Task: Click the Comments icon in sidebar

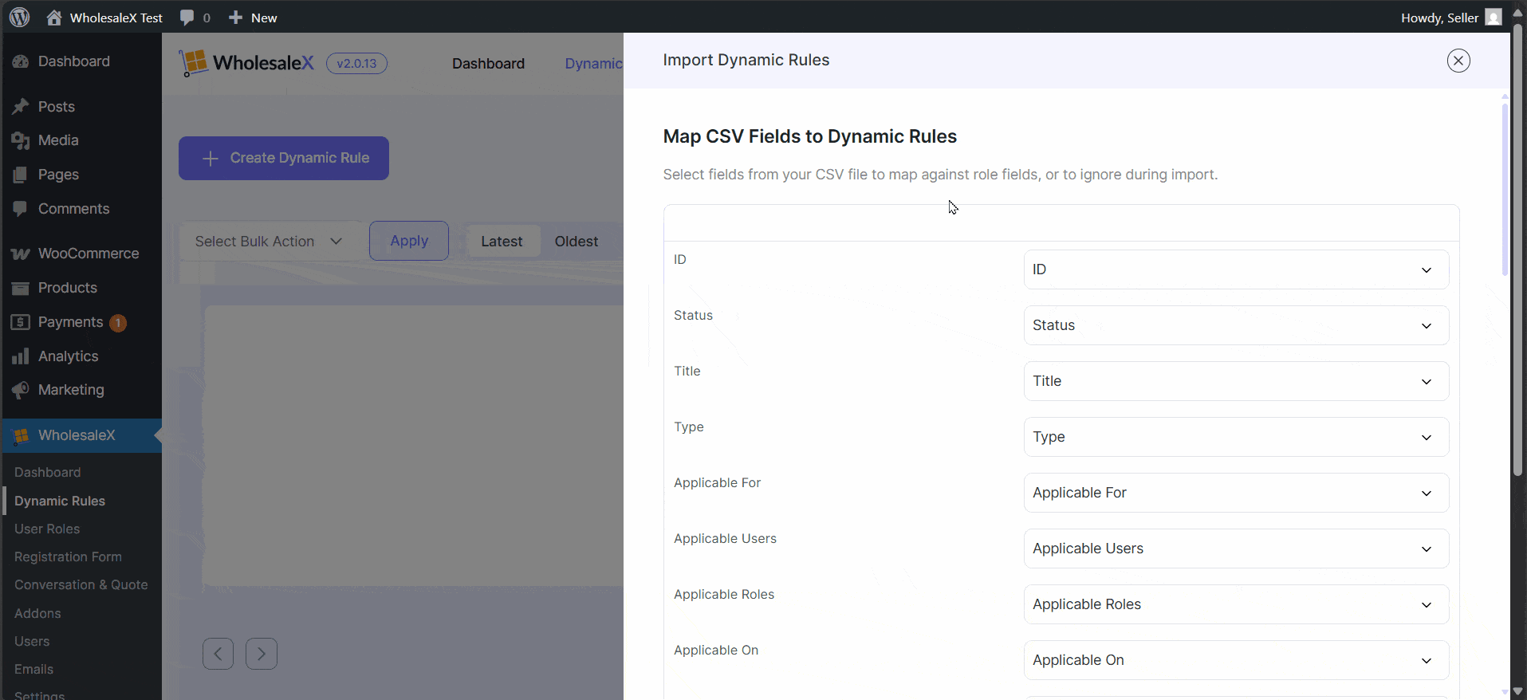Action: pos(21,209)
